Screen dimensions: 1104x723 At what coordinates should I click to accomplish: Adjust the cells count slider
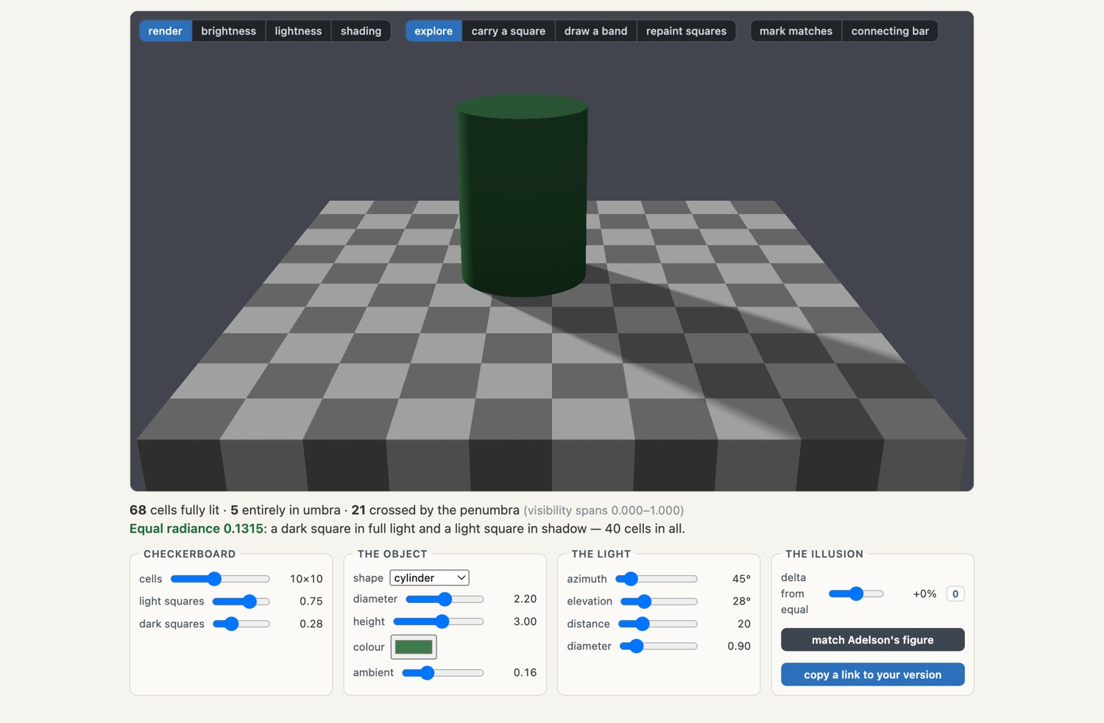tap(220, 579)
